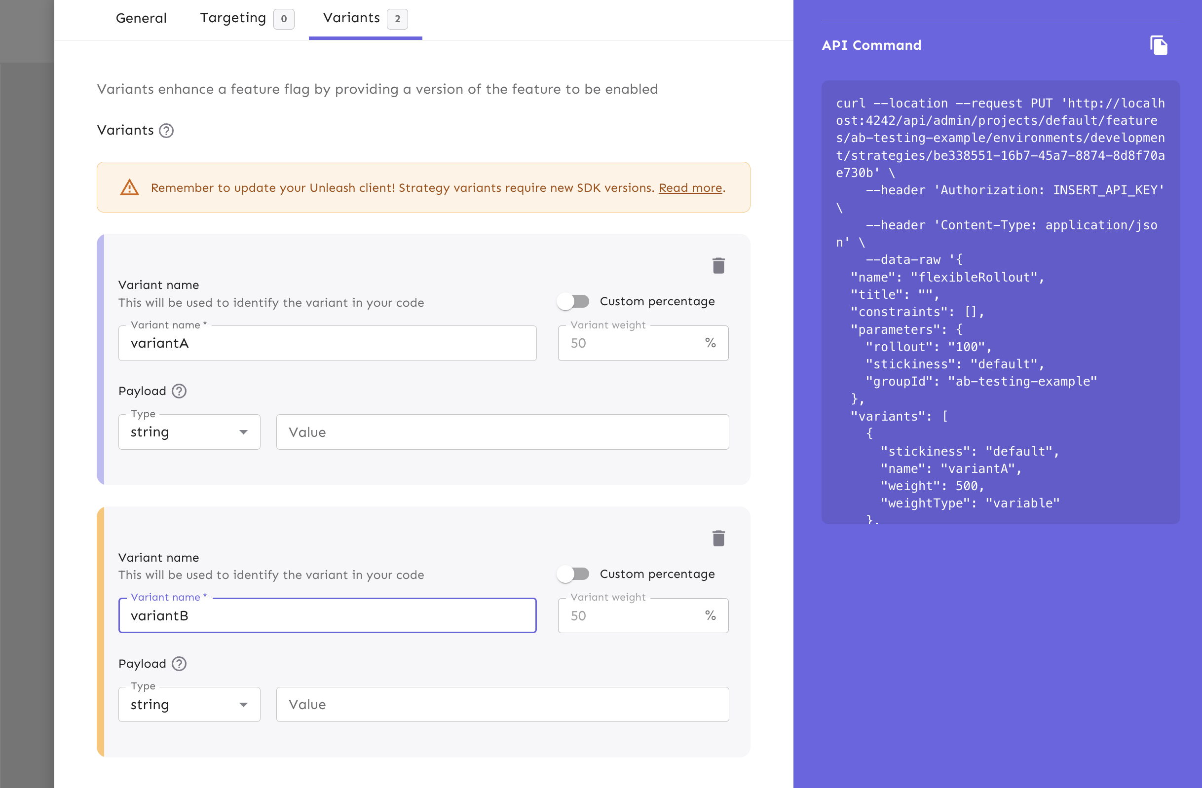The image size is (1202, 788).
Task: Open the Payload help tooltip for variantB
Action: coord(178,664)
